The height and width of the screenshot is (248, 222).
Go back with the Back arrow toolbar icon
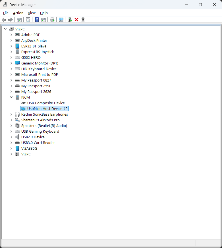pyautogui.click(x=4, y=20)
